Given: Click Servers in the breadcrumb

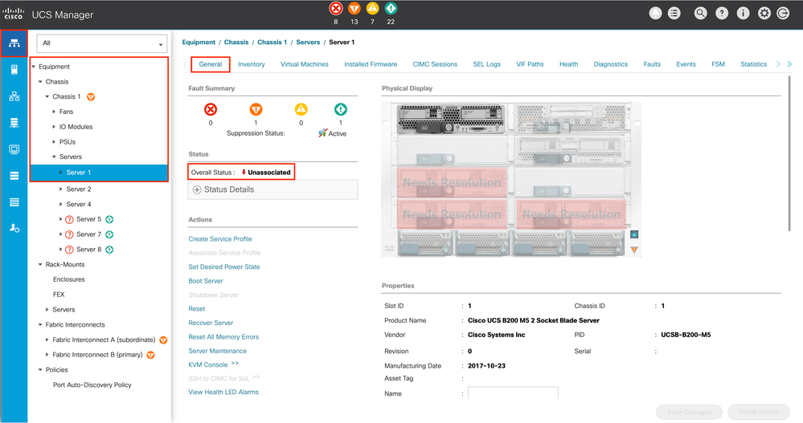Looking at the screenshot, I should click(308, 43).
